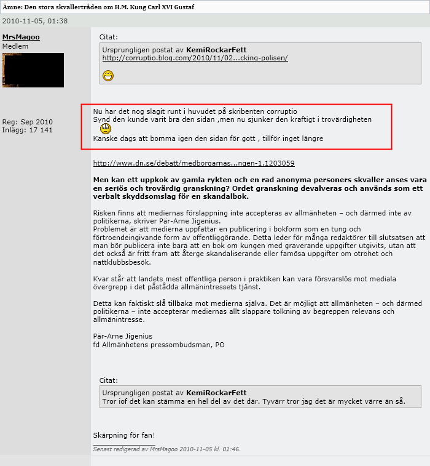Click the 'Medlem' user rank label
Screen dimensions: 430x466
(15, 46)
